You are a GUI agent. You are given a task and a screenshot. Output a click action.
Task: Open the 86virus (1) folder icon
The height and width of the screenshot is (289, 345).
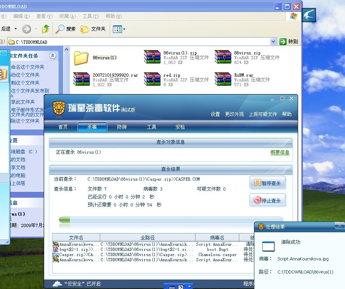(81, 58)
